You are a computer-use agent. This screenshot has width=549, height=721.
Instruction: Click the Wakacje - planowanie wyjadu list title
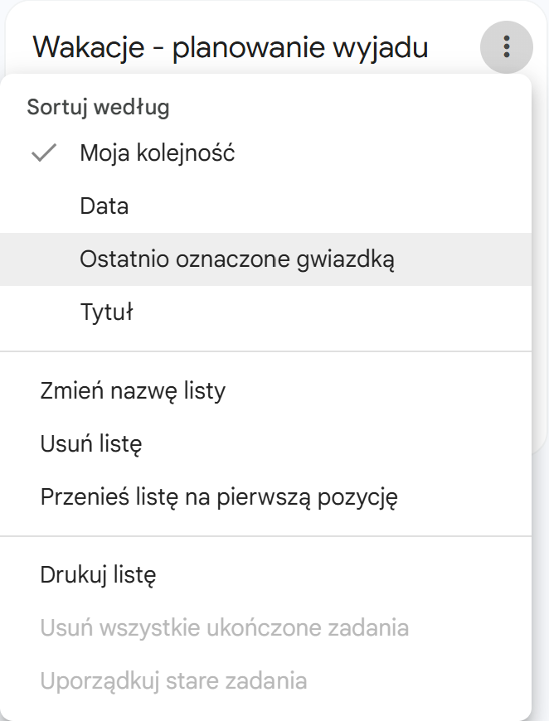[x=231, y=47]
